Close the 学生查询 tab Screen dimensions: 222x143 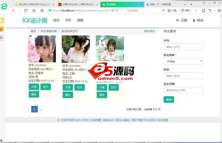(x=141, y=4)
